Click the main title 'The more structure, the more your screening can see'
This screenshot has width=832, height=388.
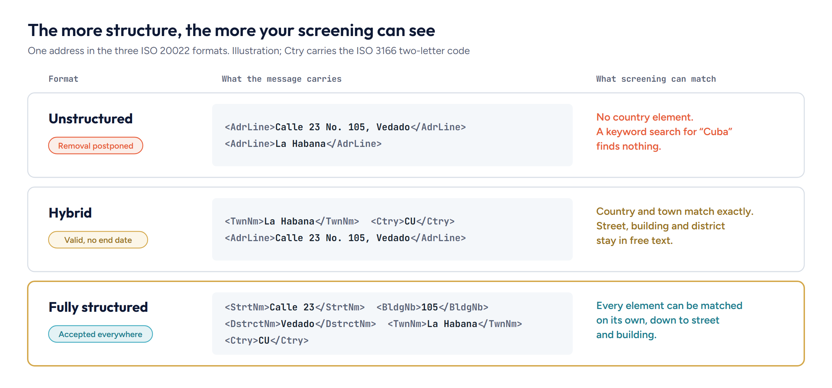coord(231,30)
